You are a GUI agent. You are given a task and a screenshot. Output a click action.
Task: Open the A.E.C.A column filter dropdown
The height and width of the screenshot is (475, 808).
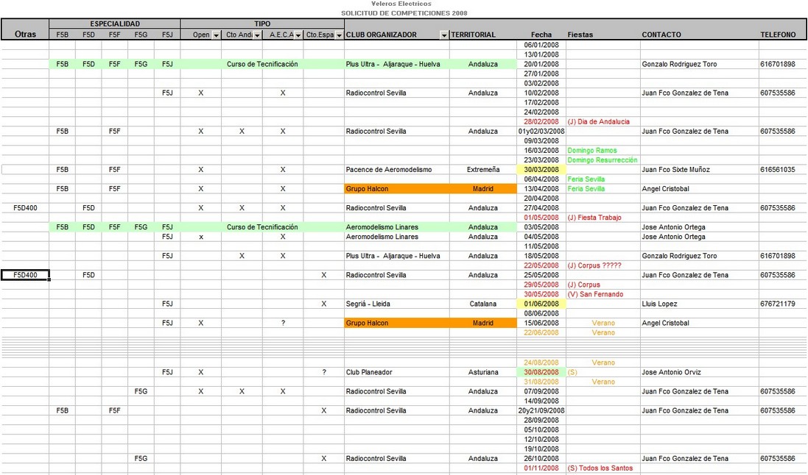(298, 35)
